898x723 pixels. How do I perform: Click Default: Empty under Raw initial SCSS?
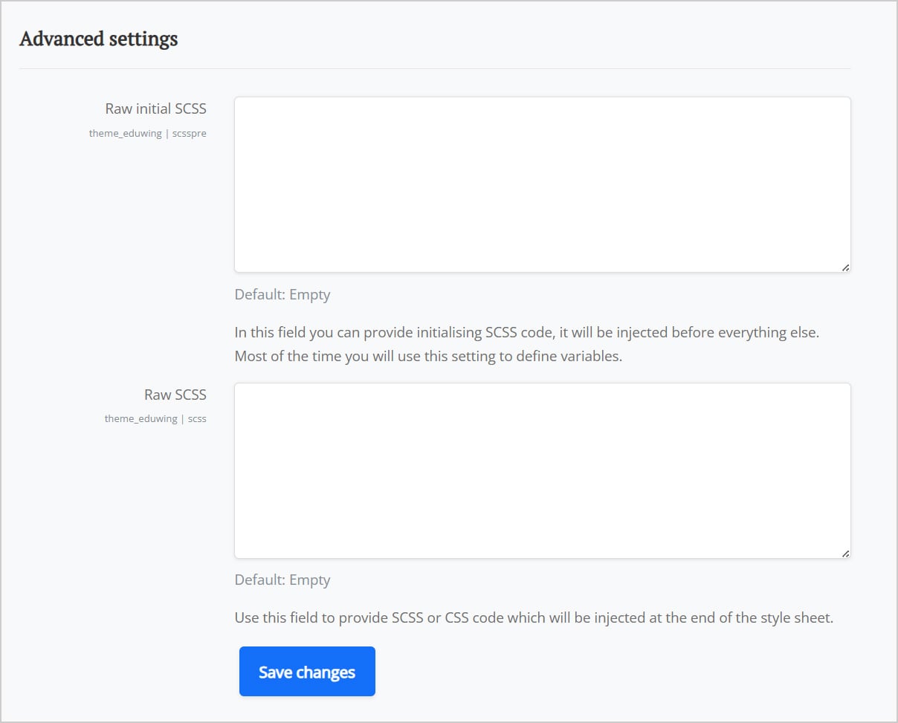[x=282, y=294]
